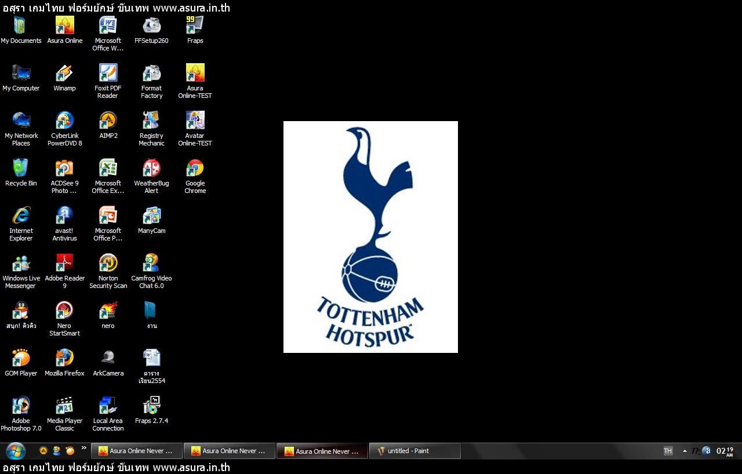
Task: Show hidden system tray icons arrow
Action: coord(685,451)
